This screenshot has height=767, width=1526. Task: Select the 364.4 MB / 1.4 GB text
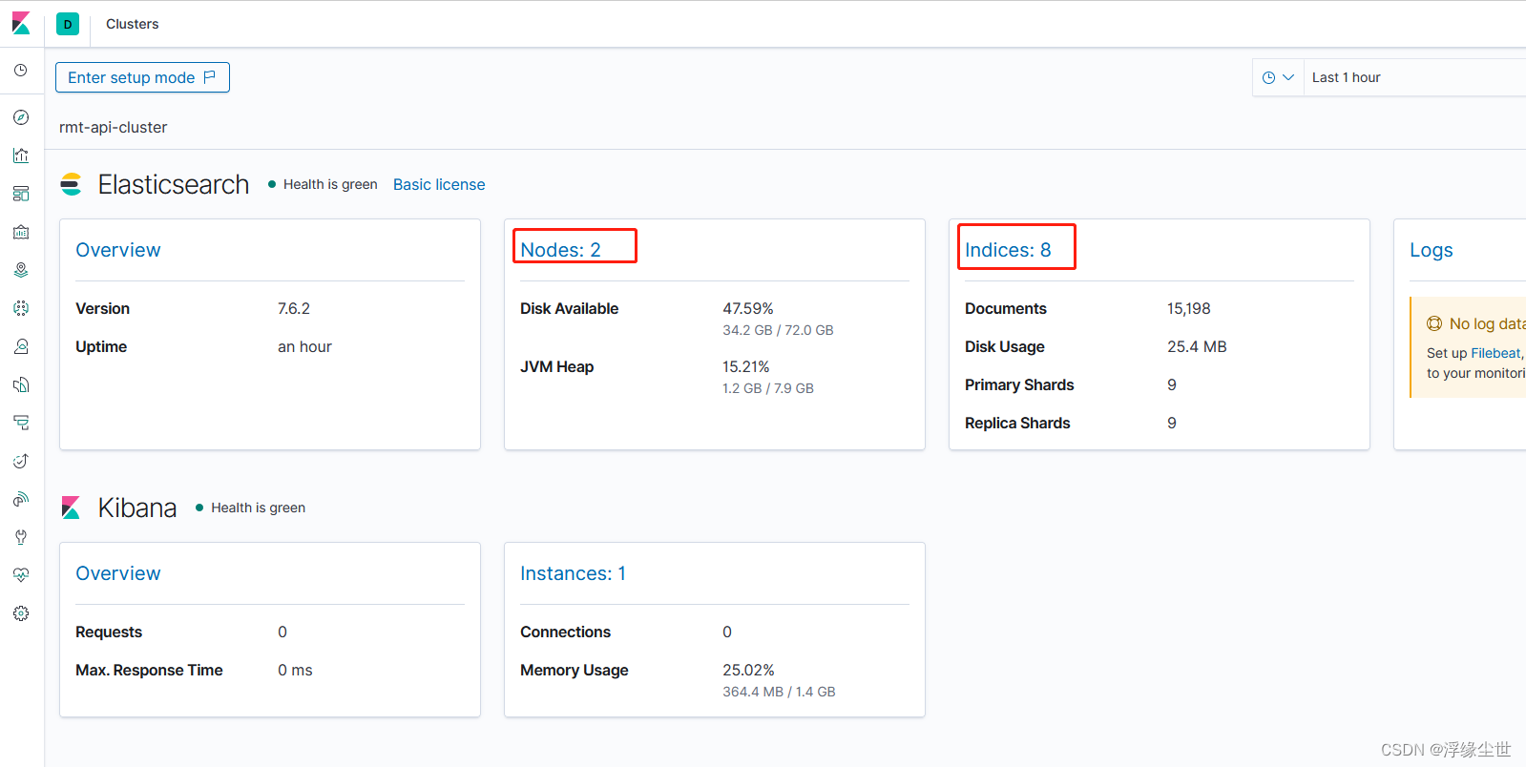pos(779,692)
